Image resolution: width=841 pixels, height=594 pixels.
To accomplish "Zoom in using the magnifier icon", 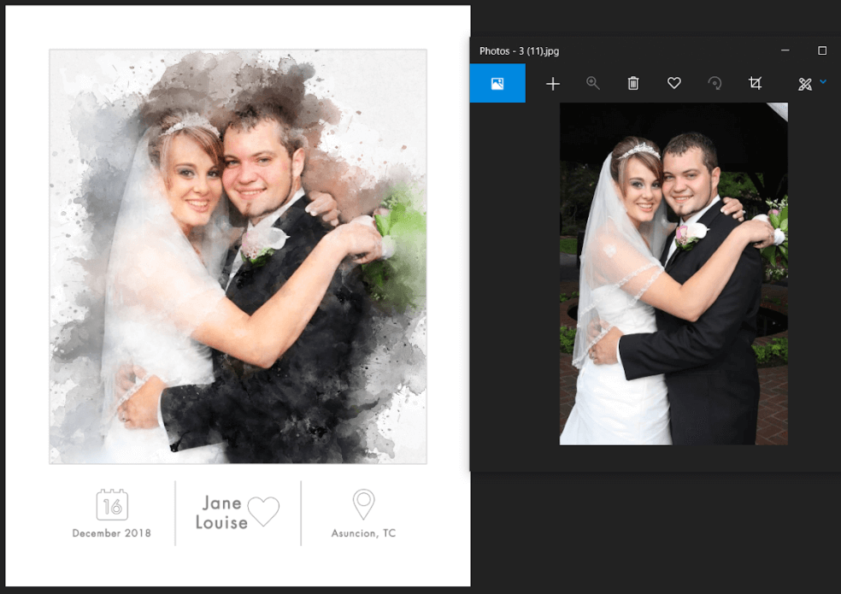I will 592,83.
